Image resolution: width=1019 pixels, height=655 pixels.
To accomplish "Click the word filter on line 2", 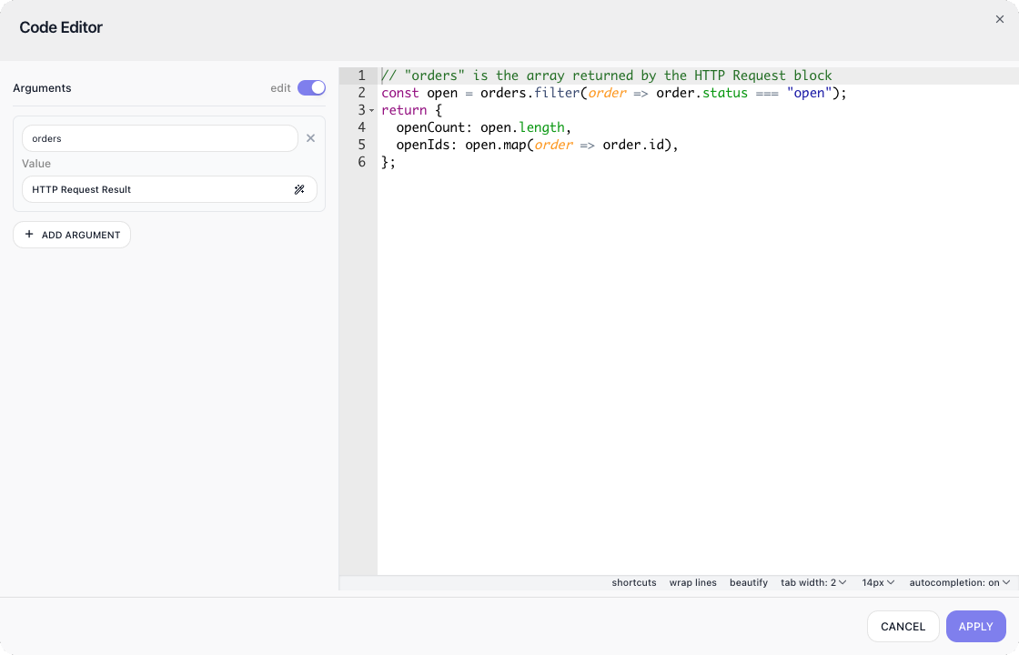I will click(557, 93).
